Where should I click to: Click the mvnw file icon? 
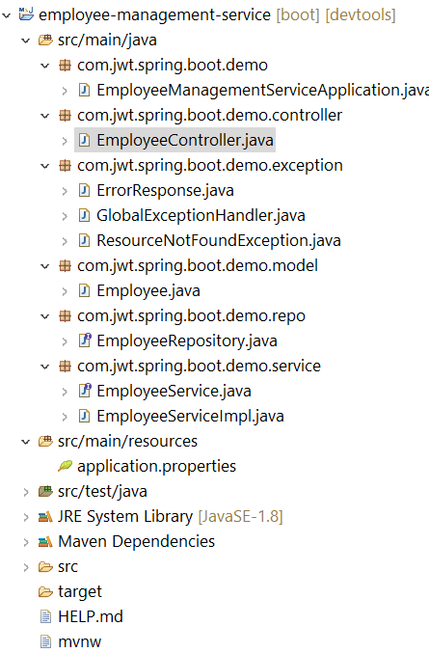pyautogui.click(x=45, y=641)
